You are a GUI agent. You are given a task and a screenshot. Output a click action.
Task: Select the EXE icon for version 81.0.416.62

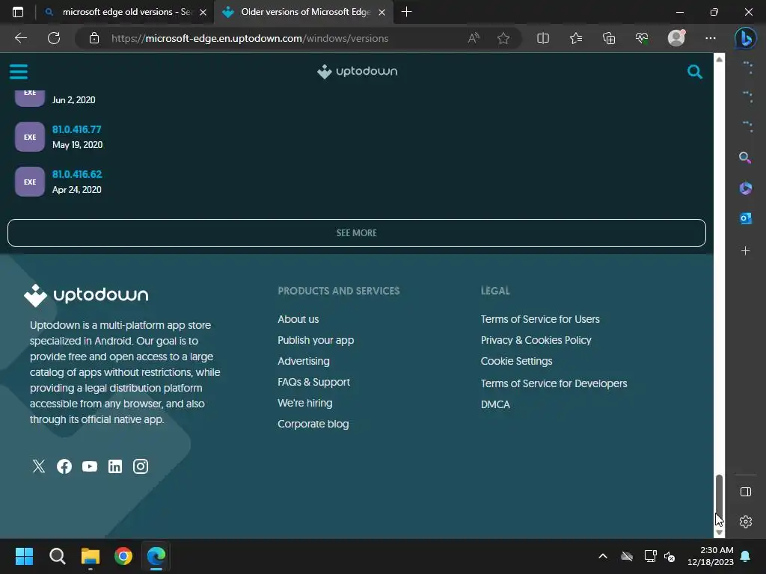point(30,182)
